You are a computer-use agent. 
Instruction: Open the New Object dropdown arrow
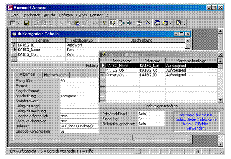click(x=170, y=23)
